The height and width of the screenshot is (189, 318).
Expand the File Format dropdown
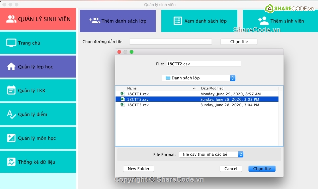tap(211, 154)
